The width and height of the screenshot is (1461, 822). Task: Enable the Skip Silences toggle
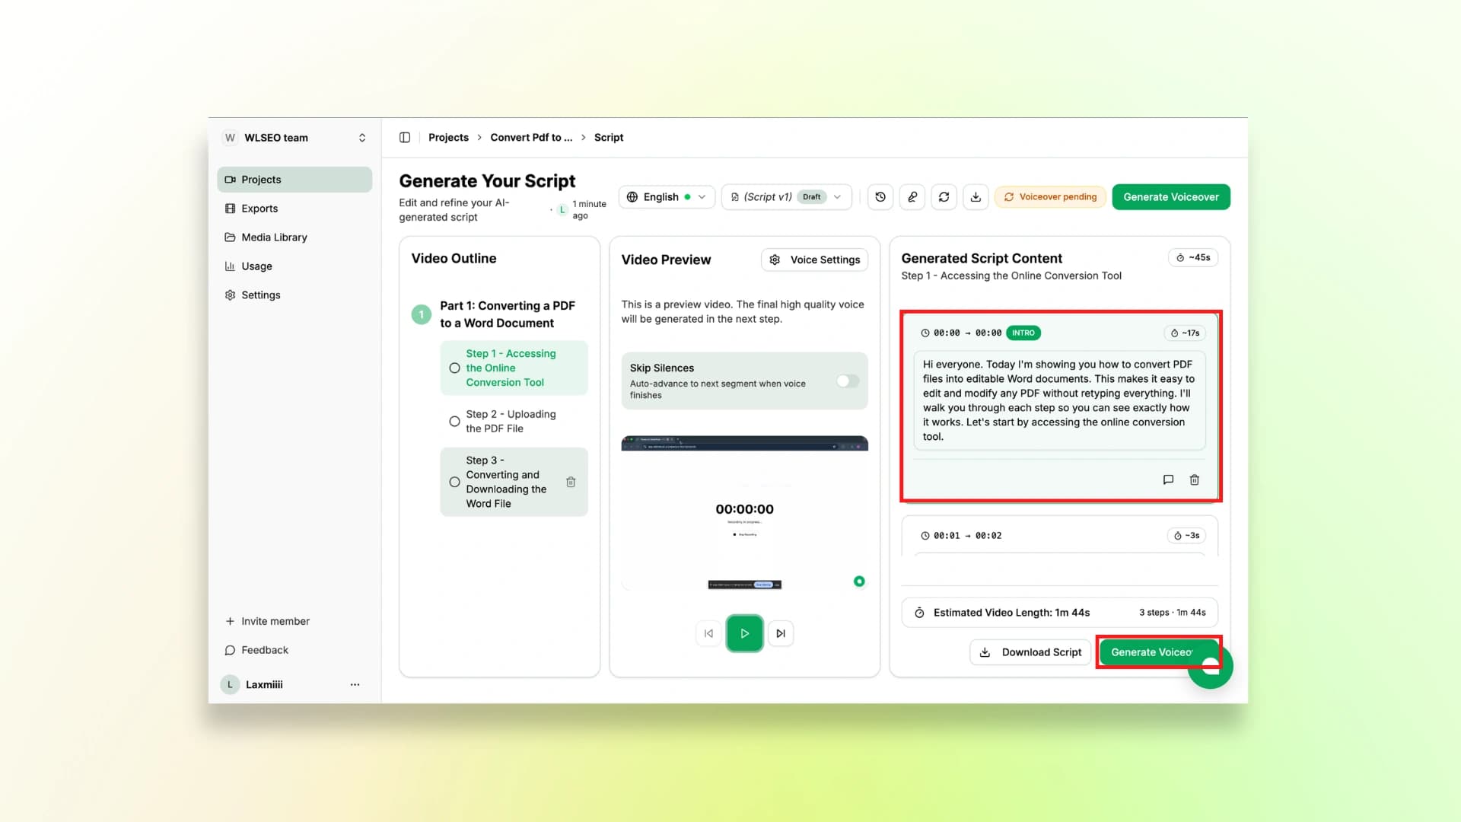pyautogui.click(x=847, y=381)
